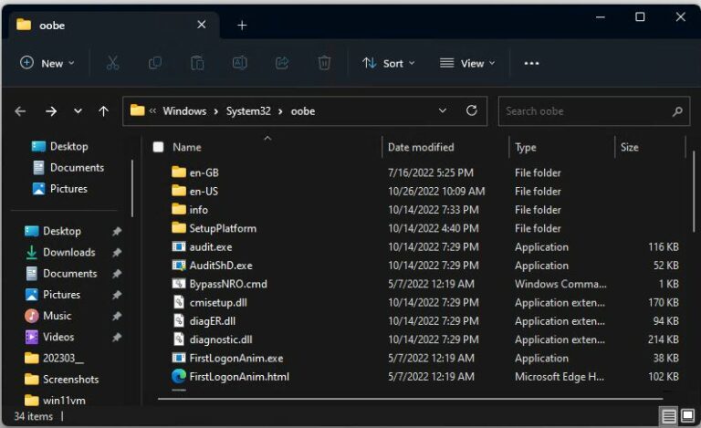Click the Delete trash can icon
The image size is (701, 428).
(324, 63)
